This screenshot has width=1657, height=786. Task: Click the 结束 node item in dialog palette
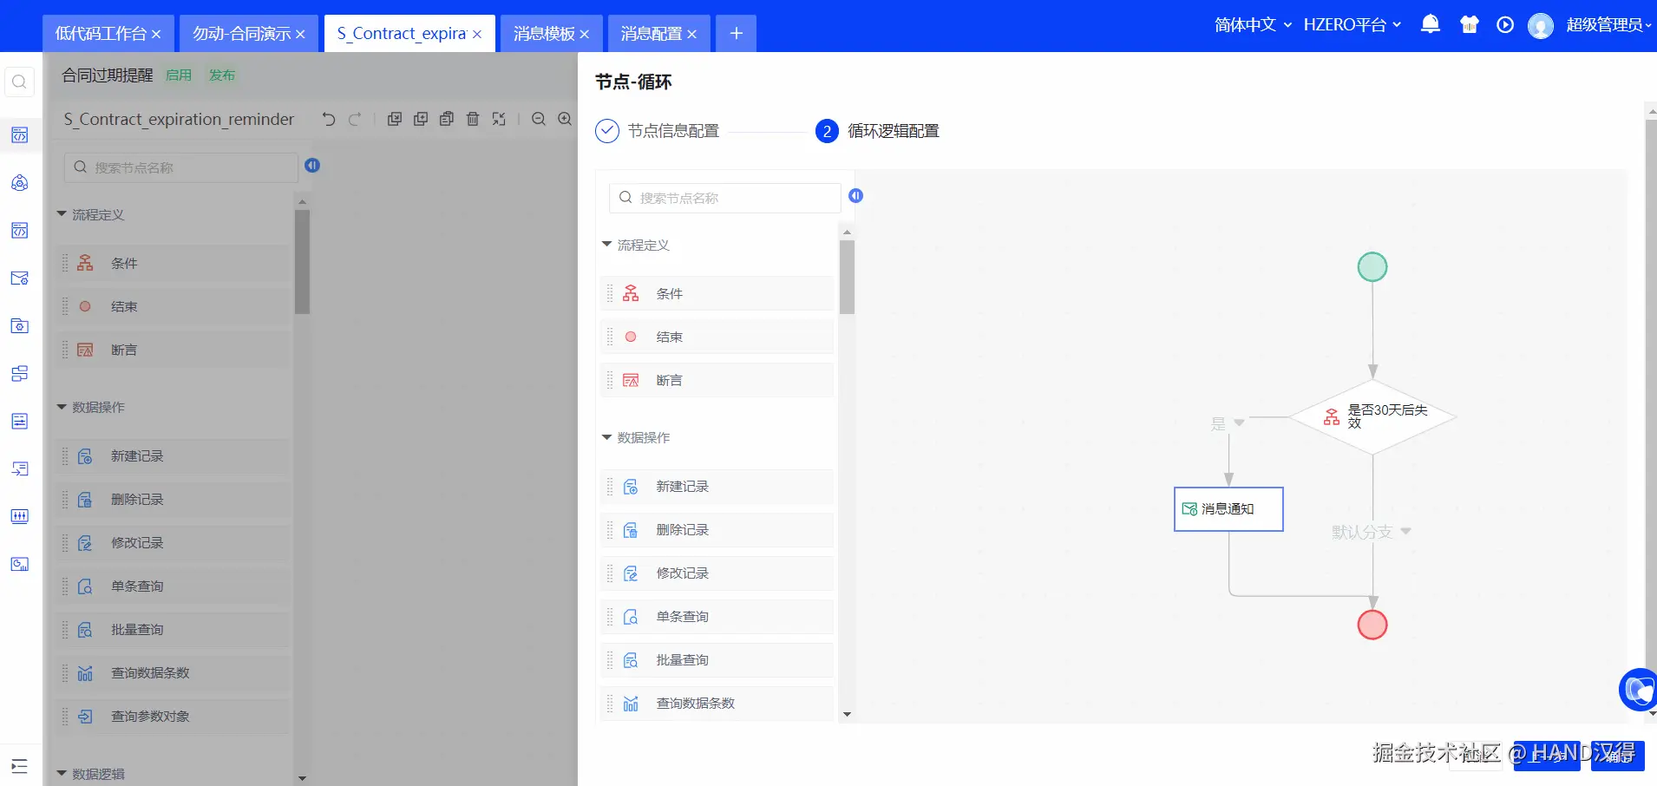click(717, 337)
